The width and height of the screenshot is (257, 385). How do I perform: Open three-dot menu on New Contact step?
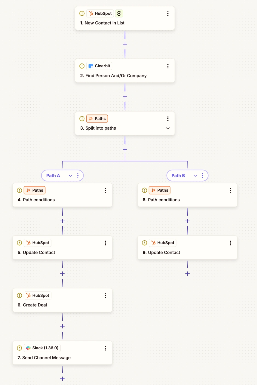click(168, 14)
